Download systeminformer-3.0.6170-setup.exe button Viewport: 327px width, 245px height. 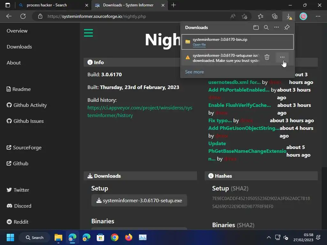click(x=139, y=200)
